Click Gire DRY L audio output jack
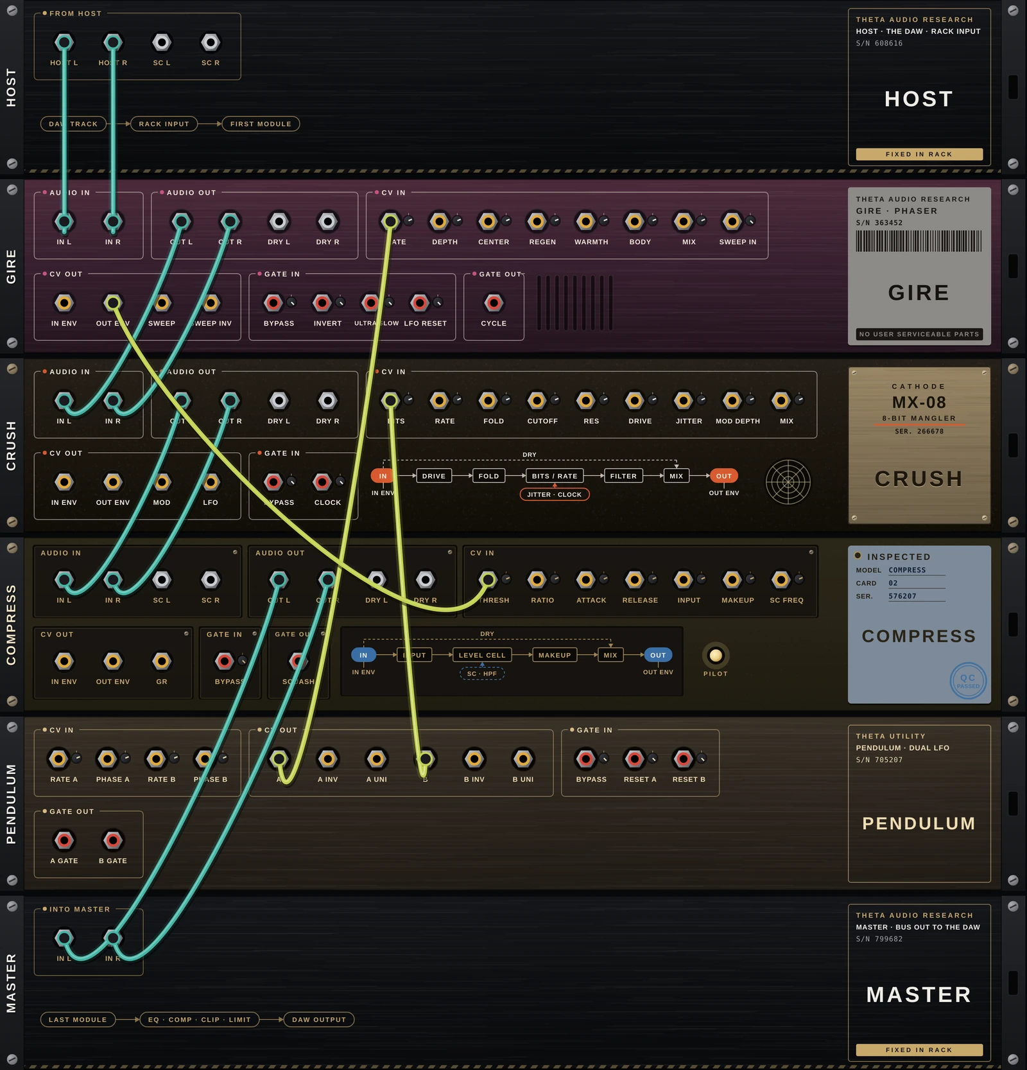 tap(279, 222)
